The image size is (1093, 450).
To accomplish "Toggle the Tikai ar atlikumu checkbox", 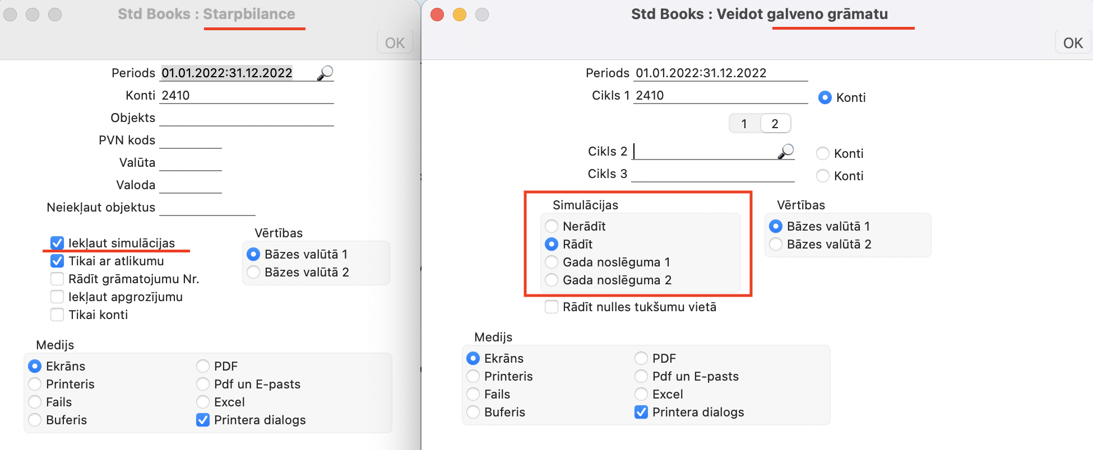I will click(x=57, y=261).
